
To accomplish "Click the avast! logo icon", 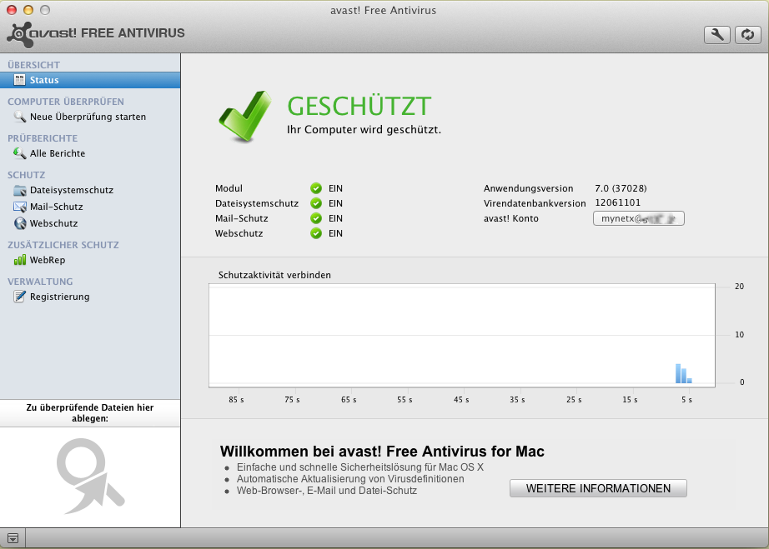I will [20, 34].
